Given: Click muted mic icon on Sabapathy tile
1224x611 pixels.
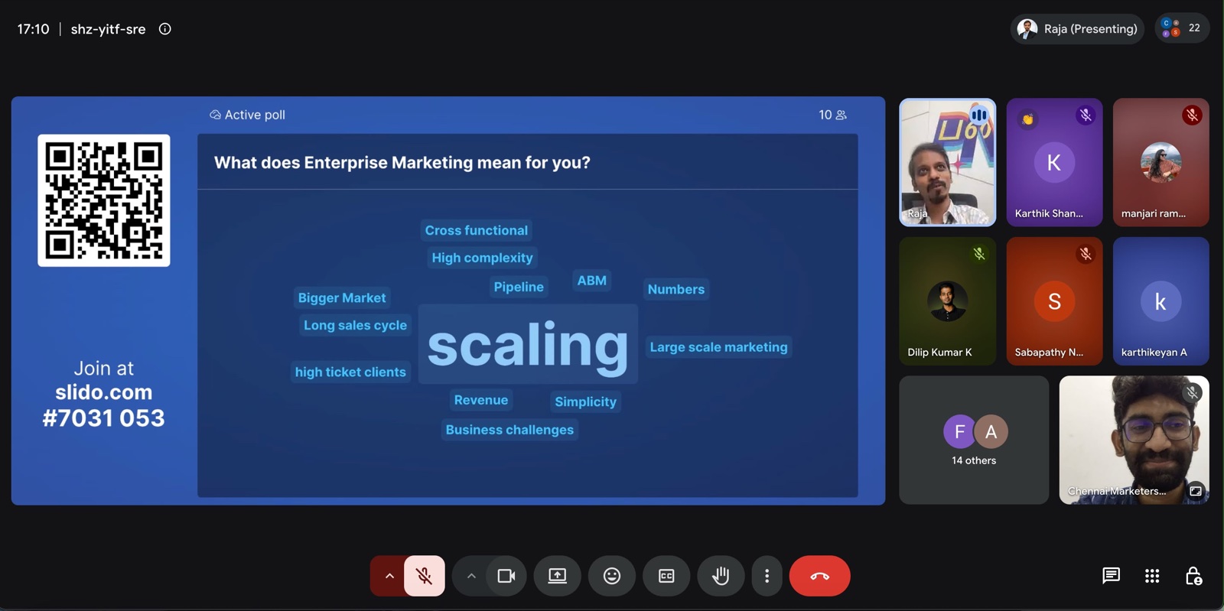Looking at the screenshot, I should [1086, 254].
